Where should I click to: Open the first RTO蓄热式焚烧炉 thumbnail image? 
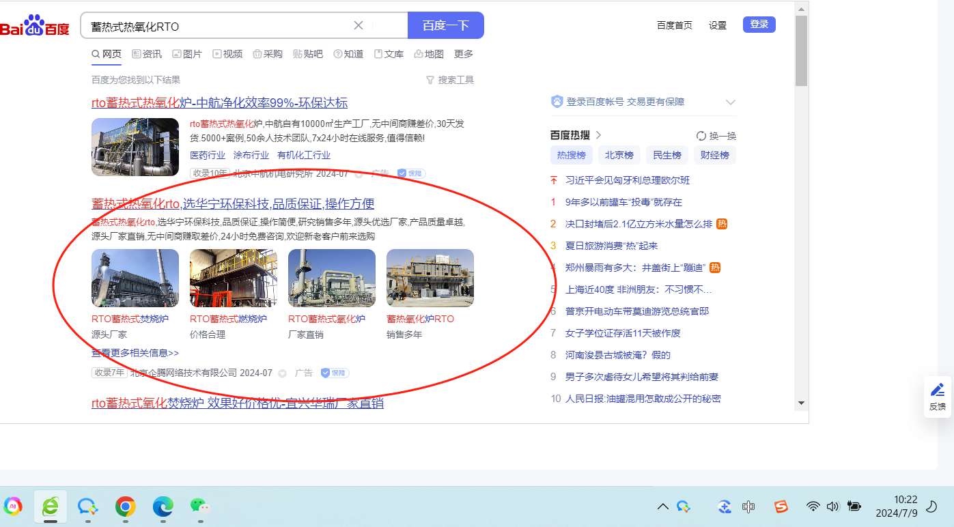[x=135, y=278]
